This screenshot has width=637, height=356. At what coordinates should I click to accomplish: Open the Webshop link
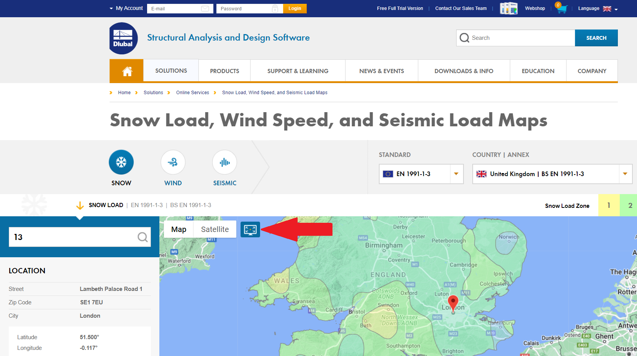click(x=535, y=8)
